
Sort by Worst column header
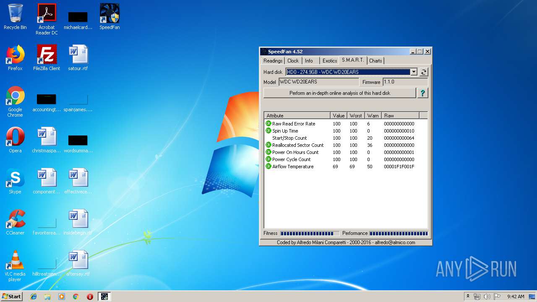point(355,116)
